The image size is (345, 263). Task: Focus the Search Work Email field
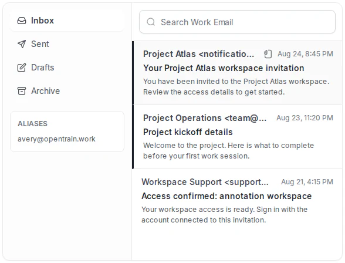coord(237,22)
